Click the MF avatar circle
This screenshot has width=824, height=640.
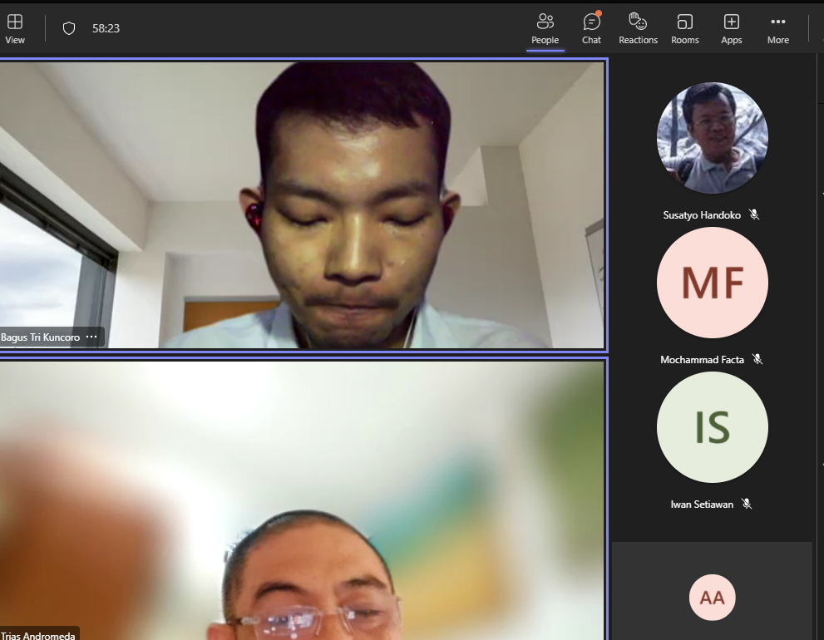point(712,283)
